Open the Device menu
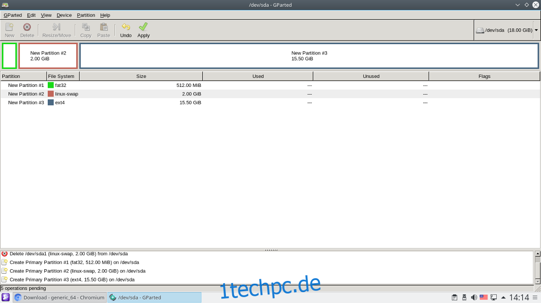The height and width of the screenshot is (303, 541). pyautogui.click(x=64, y=15)
